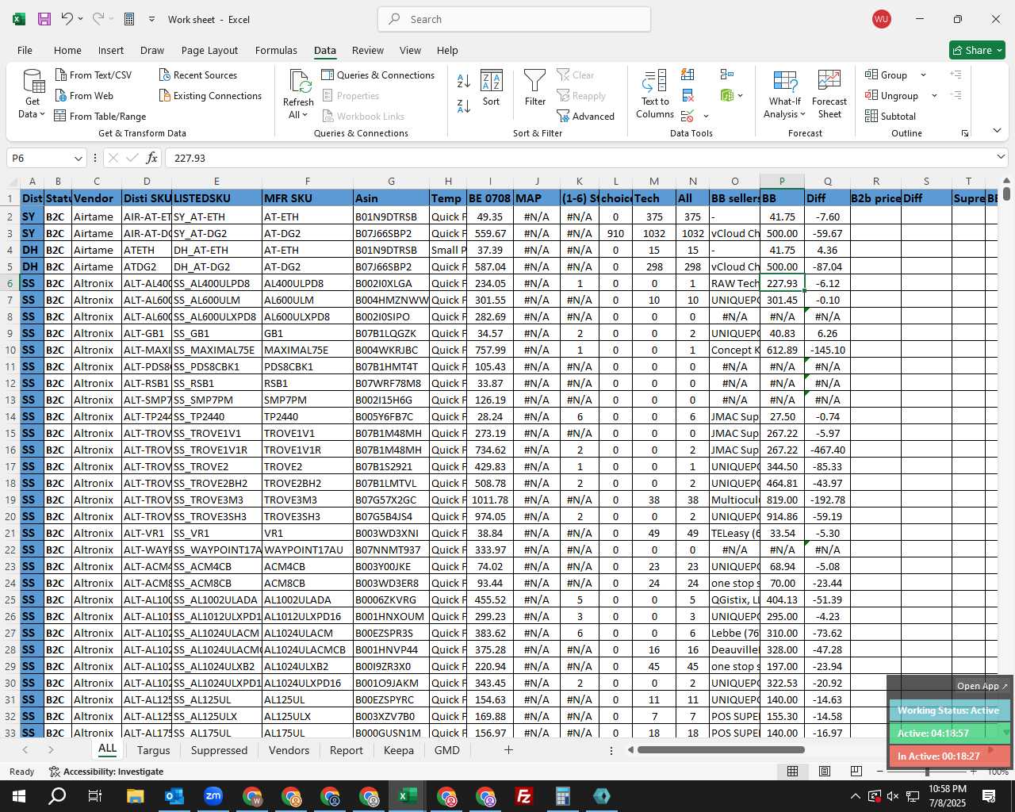Viewport: 1015px width, 812px height.
Task: Switch to Page Layout view in status bar
Action: (825, 771)
